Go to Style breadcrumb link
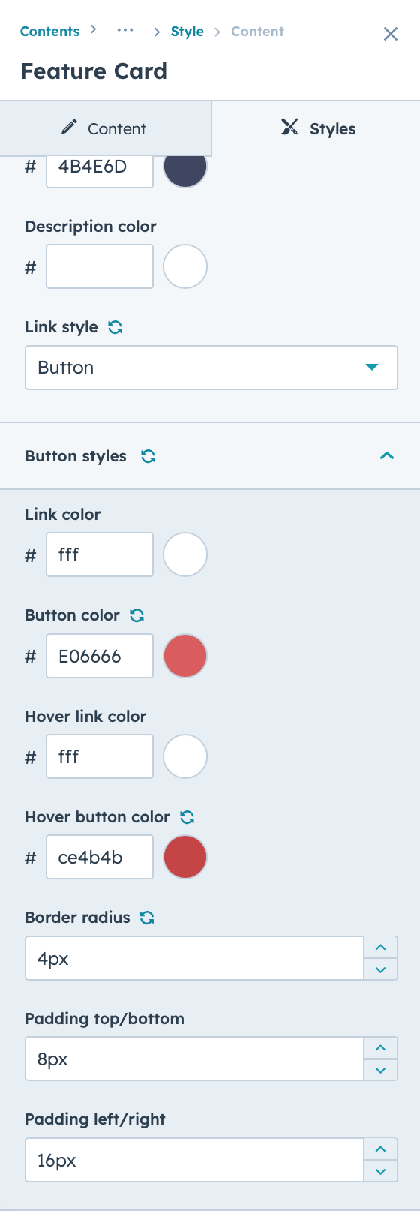This screenshot has height=1211, width=420. click(187, 32)
